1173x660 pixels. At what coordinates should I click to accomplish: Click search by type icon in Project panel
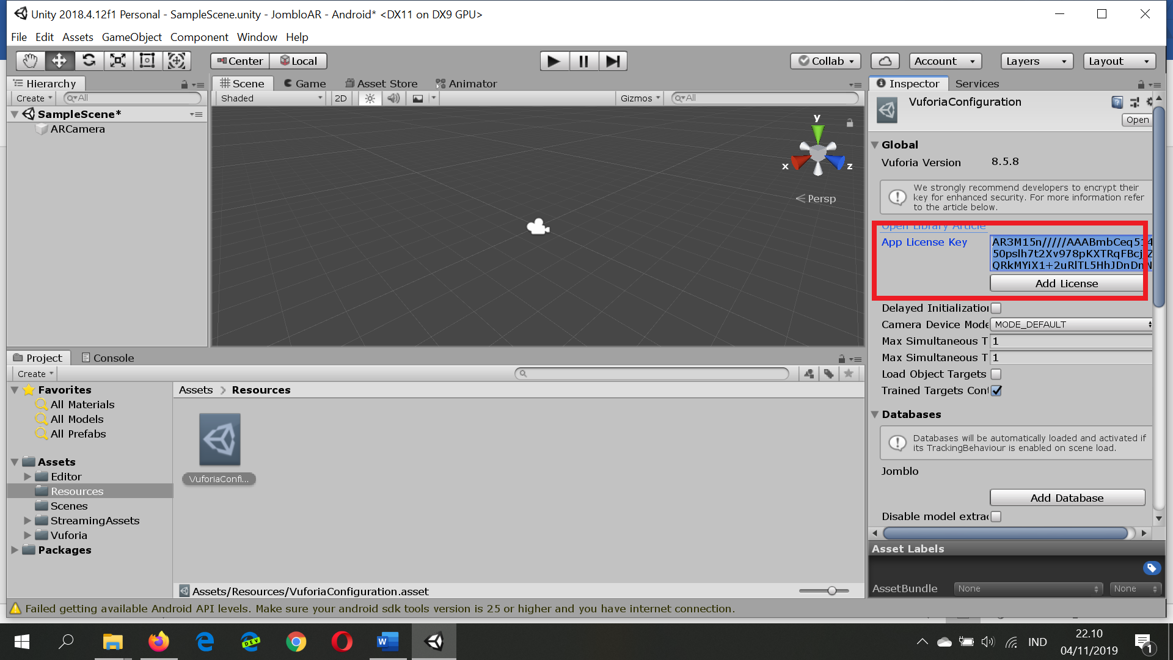[809, 373]
